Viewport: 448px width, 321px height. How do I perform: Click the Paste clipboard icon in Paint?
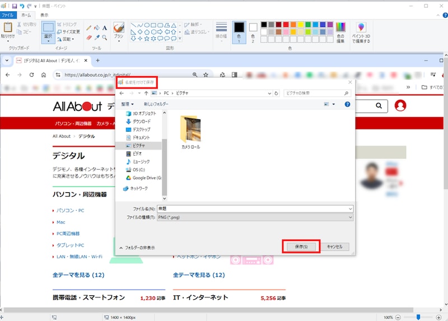8,27
